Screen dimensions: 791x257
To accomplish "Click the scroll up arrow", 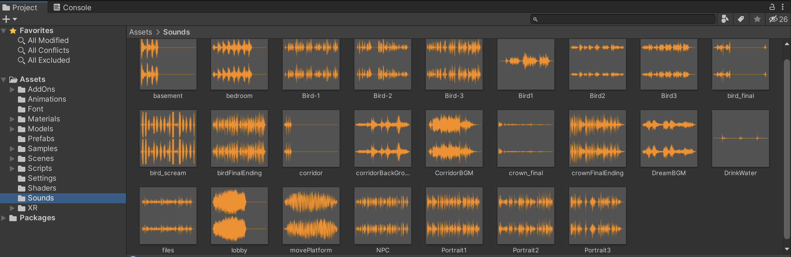I will [x=787, y=44].
